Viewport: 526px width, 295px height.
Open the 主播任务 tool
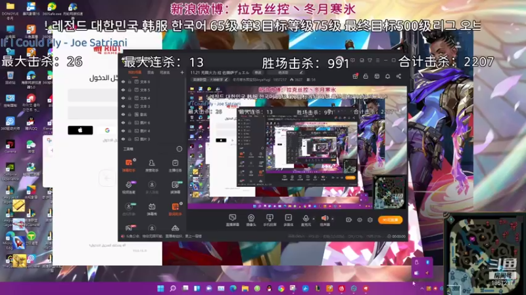coord(175,165)
